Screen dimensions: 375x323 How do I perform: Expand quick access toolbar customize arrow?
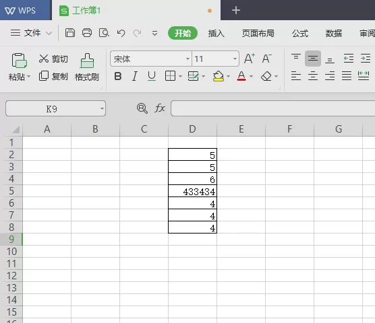[154, 34]
